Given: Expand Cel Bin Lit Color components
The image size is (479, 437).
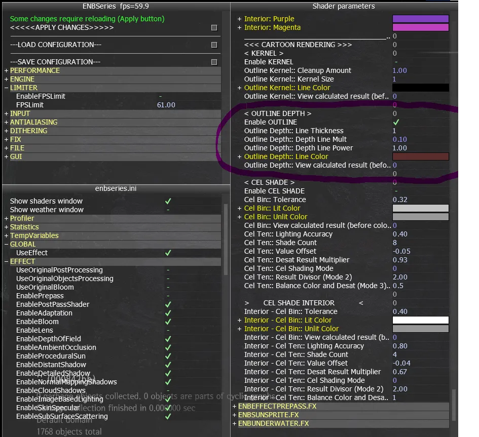Looking at the screenshot, I should pos(239,208).
